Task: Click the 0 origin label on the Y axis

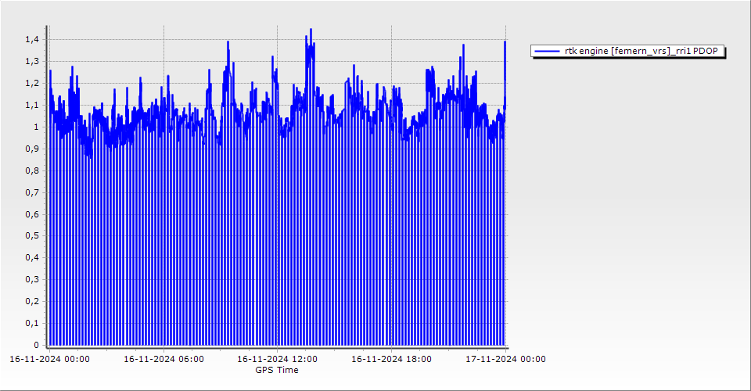Action: [x=36, y=345]
